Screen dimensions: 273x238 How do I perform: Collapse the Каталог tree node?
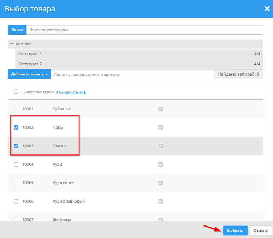pos(12,44)
